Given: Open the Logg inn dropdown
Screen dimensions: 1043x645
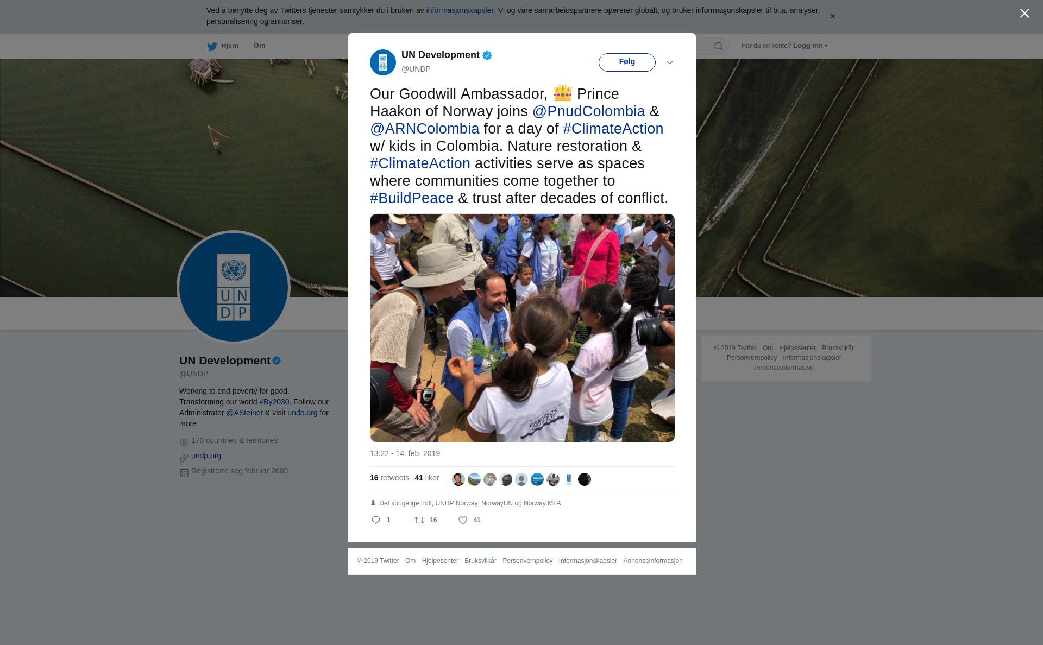Looking at the screenshot, I should pyautogui.click(x=810, y=46).
